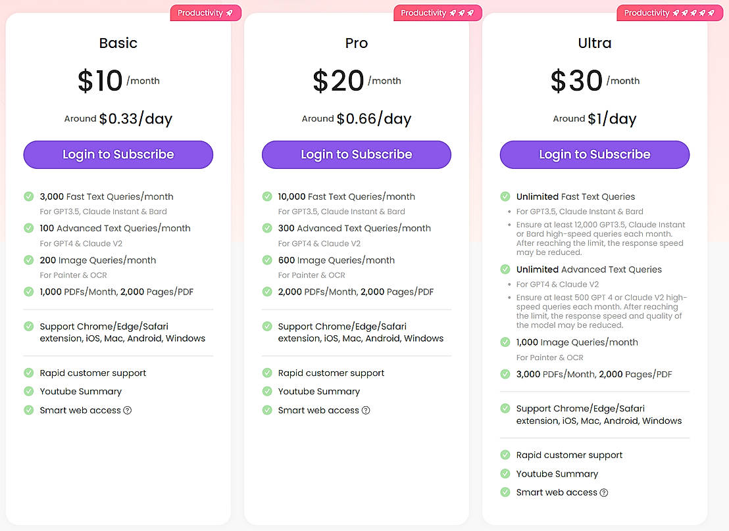
Task: Select the Productivity badge on the Pro plan
Action: (438, 12)
